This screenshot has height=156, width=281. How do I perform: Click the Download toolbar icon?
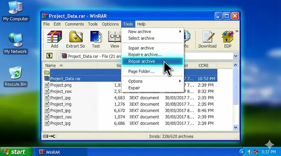(x=208, y=37)
